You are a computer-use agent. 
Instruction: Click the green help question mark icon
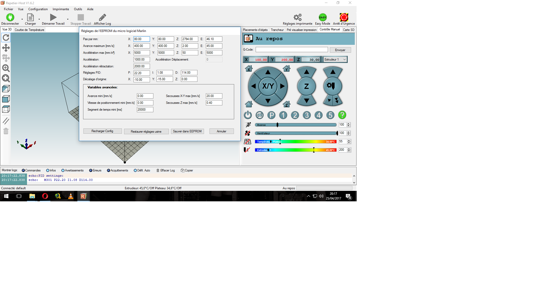coord(342,115)
